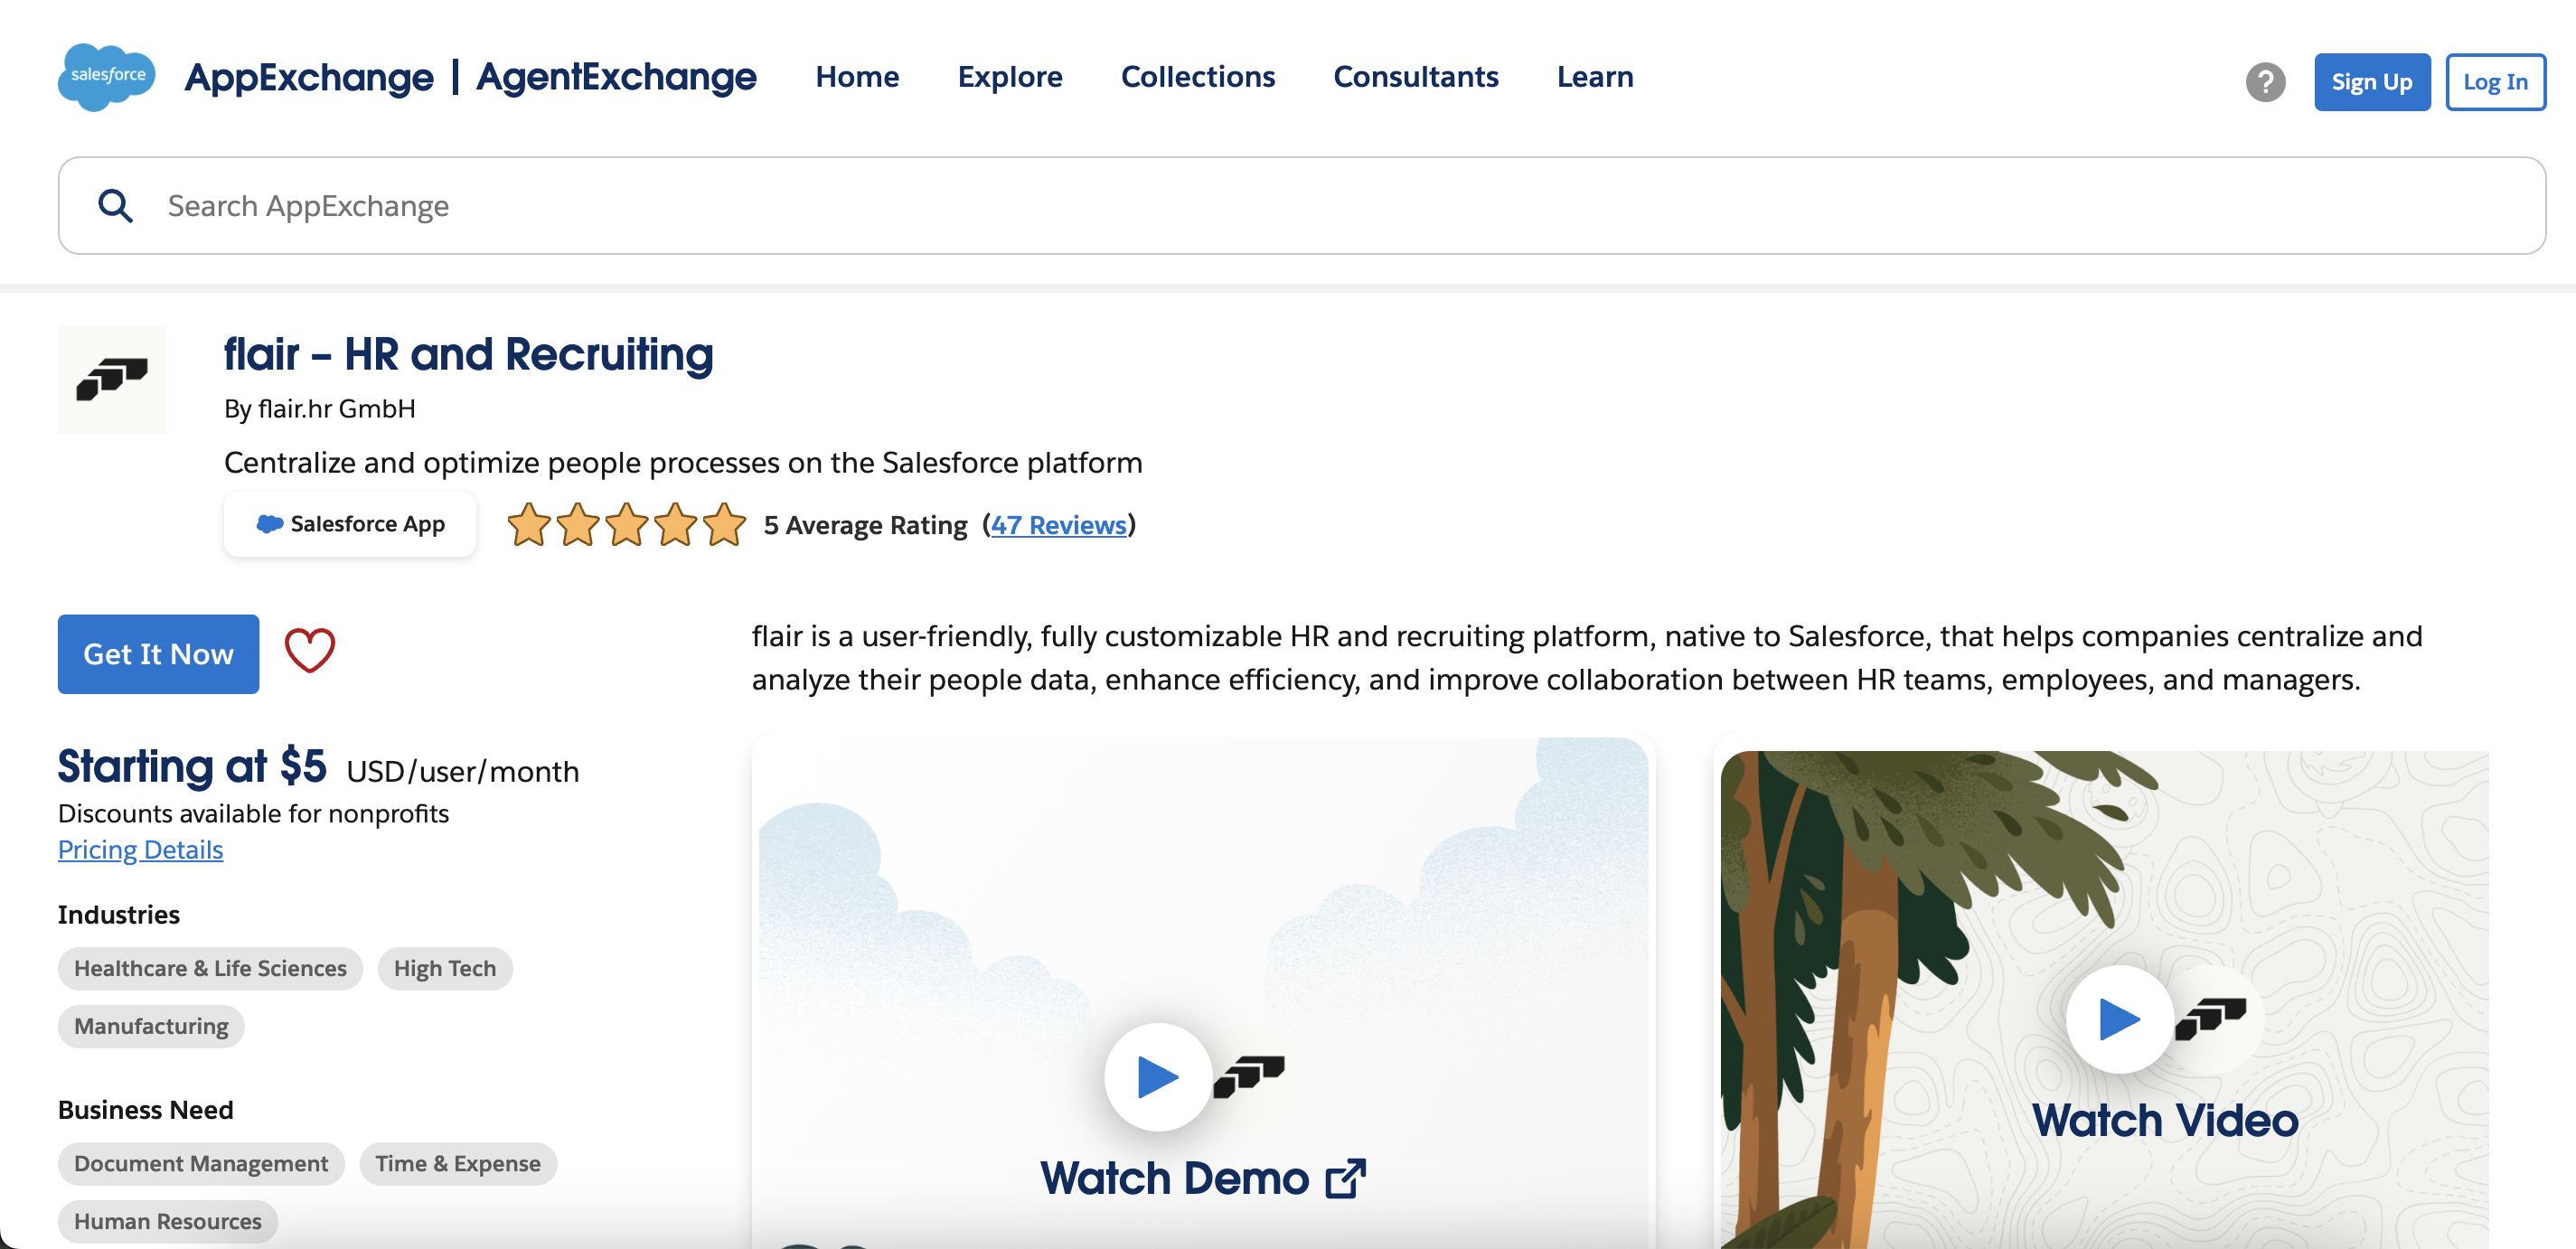The height and width of the screenshot is (1249, 2576).
Task: Click the five-star rating icons
Action: point(627,525)
